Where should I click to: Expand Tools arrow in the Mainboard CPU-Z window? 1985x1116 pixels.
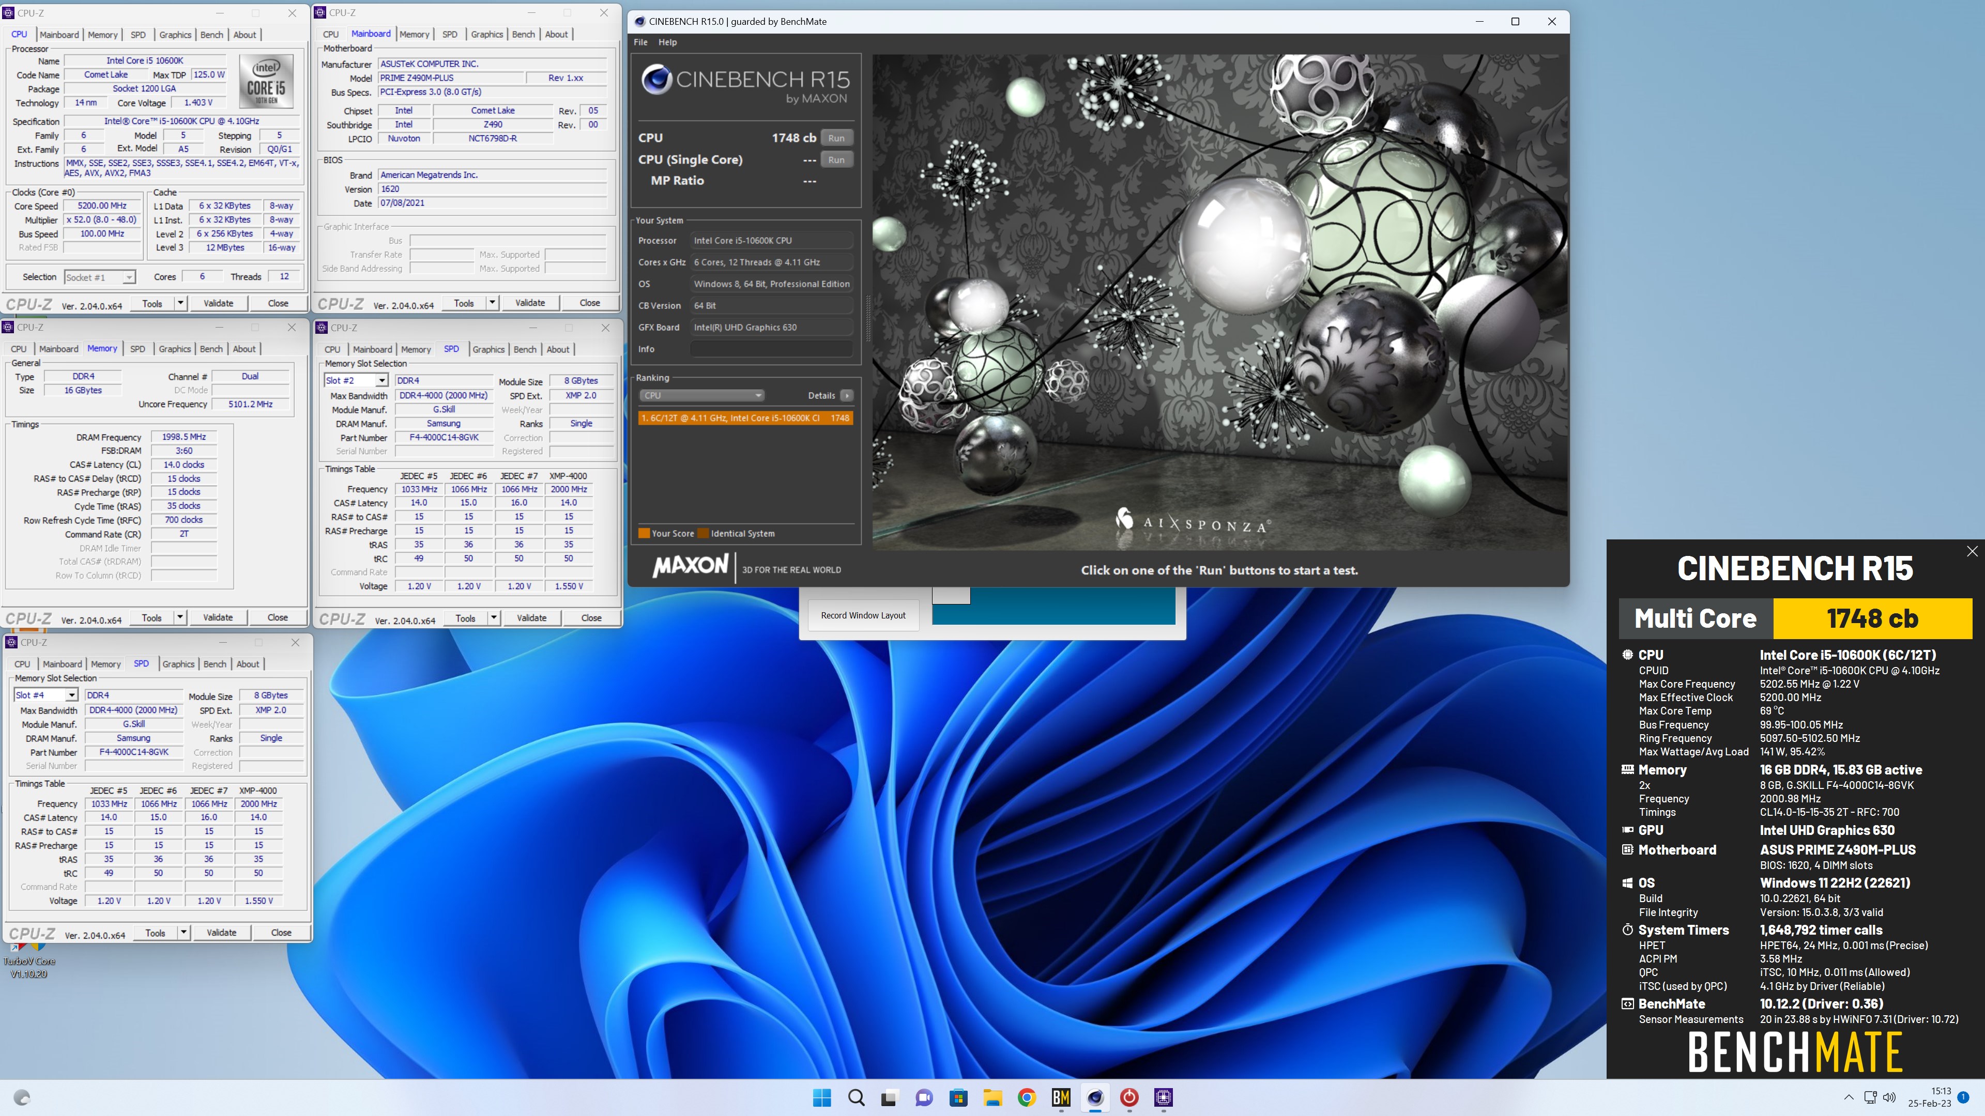pos(493,303)
